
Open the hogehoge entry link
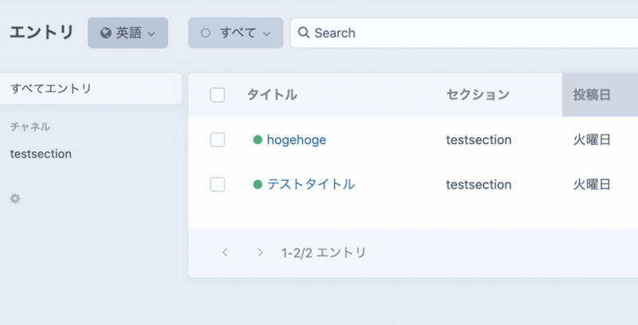click(296, 140)
